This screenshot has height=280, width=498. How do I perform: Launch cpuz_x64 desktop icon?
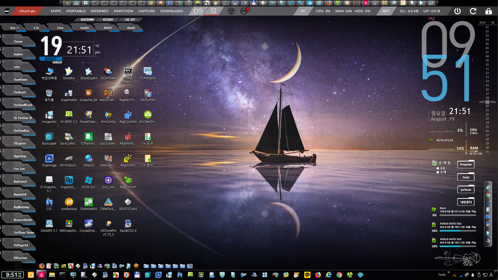pyautogui.click(x=108, y=182)
